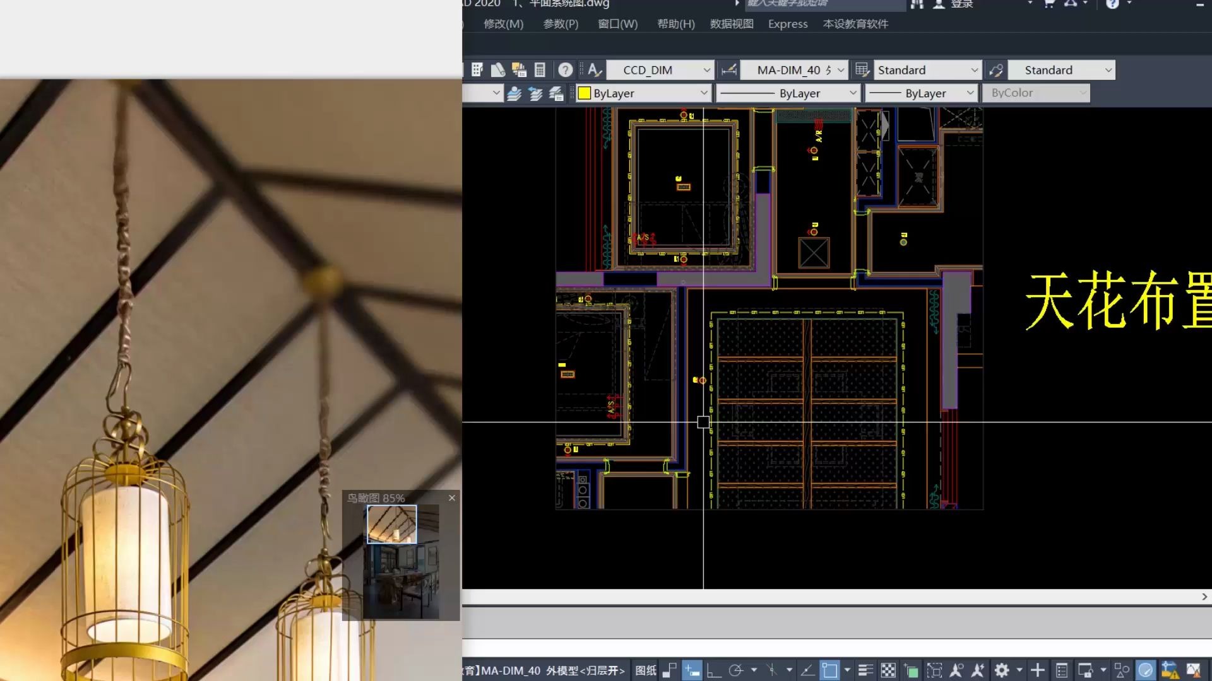Open the Express menu
This screenshot has height=681, width=1212.
pyautogui.click(x=787, y=24)
